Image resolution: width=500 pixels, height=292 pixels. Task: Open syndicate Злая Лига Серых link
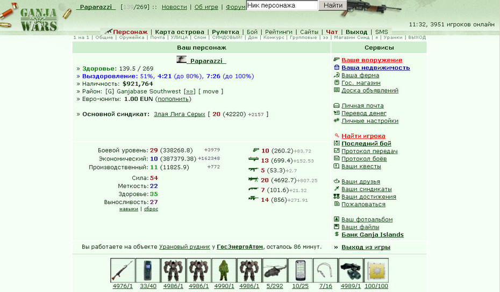point(180,114)
